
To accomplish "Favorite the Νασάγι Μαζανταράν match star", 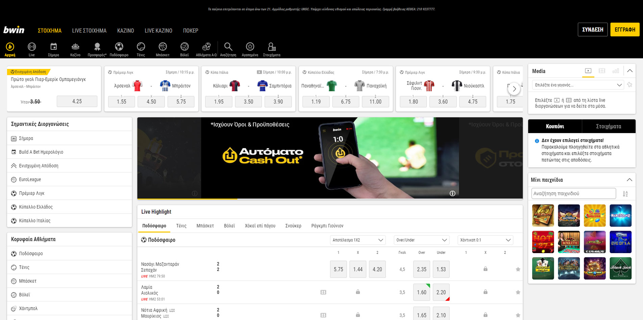I will (x=518, y=269).
